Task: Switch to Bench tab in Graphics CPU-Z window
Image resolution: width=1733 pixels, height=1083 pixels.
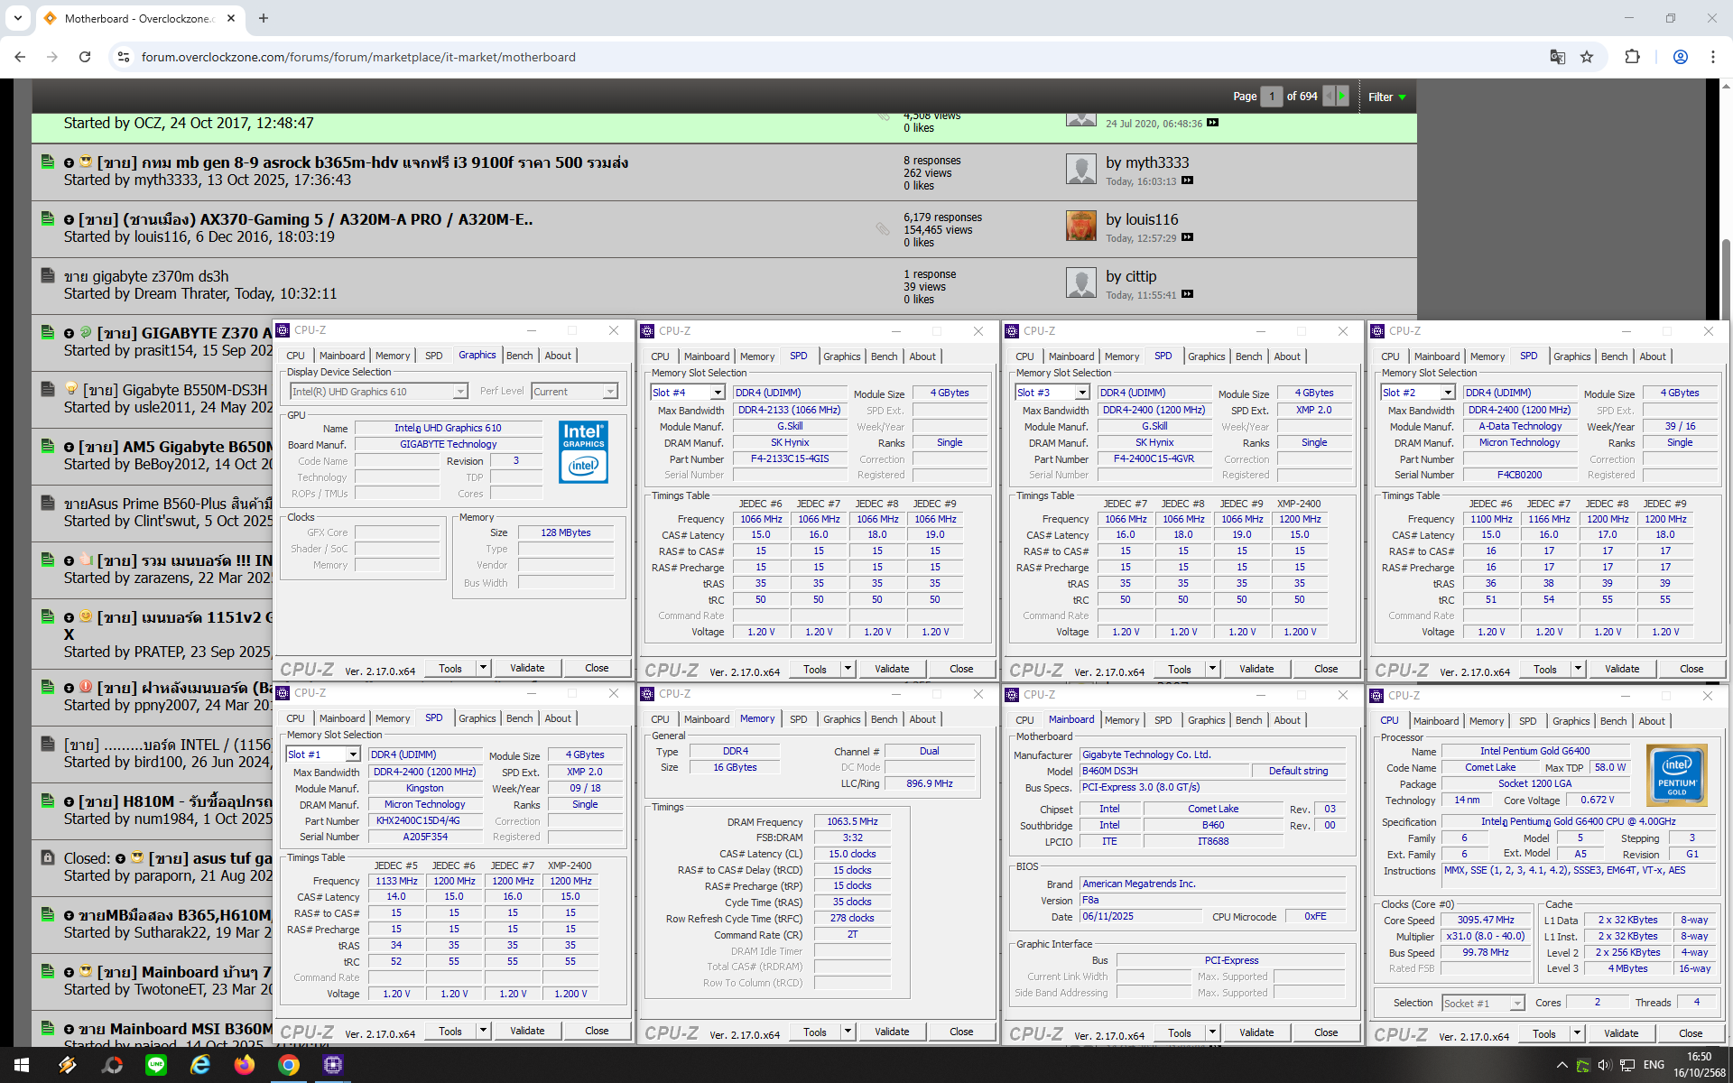Action: (519, 356)
